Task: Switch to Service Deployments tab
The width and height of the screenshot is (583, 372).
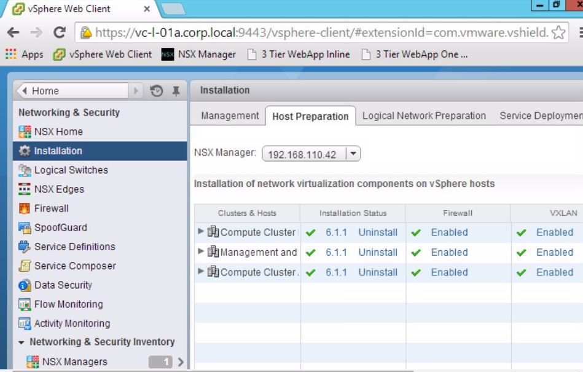Action: click(x=541, y=116)
